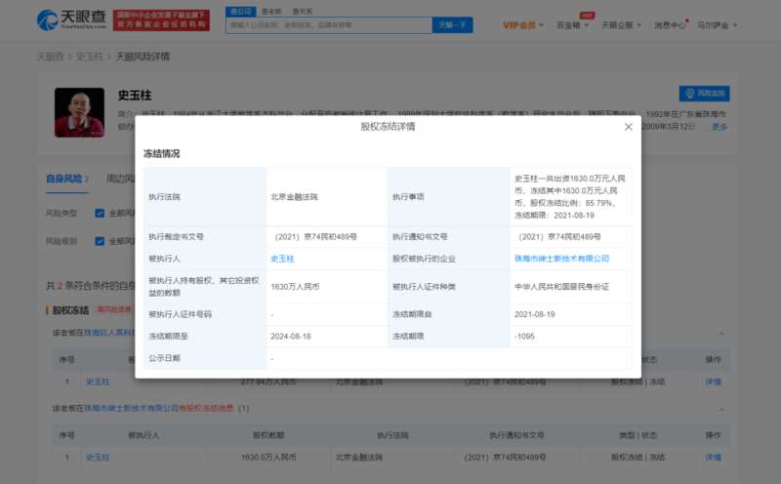The image size is (781, 484).
Task: Close the 股权冻结详情 dialog
Action: coord(628,127)
